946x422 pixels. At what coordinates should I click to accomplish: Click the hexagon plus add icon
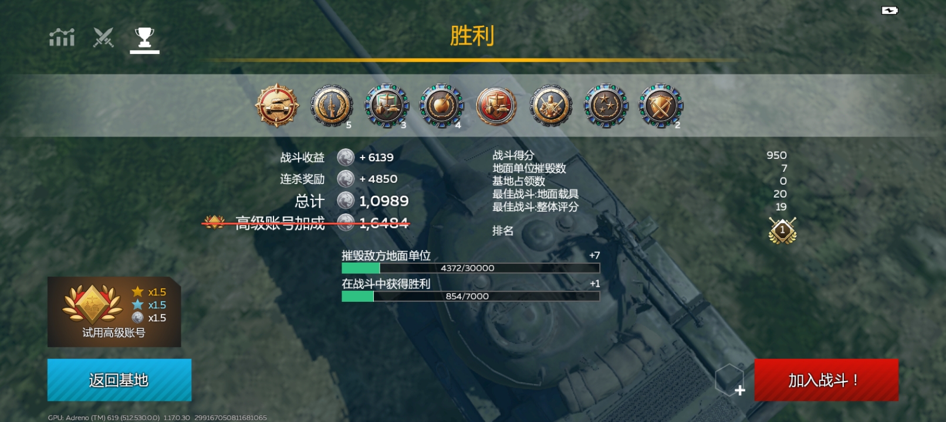(x=731, y=380)
